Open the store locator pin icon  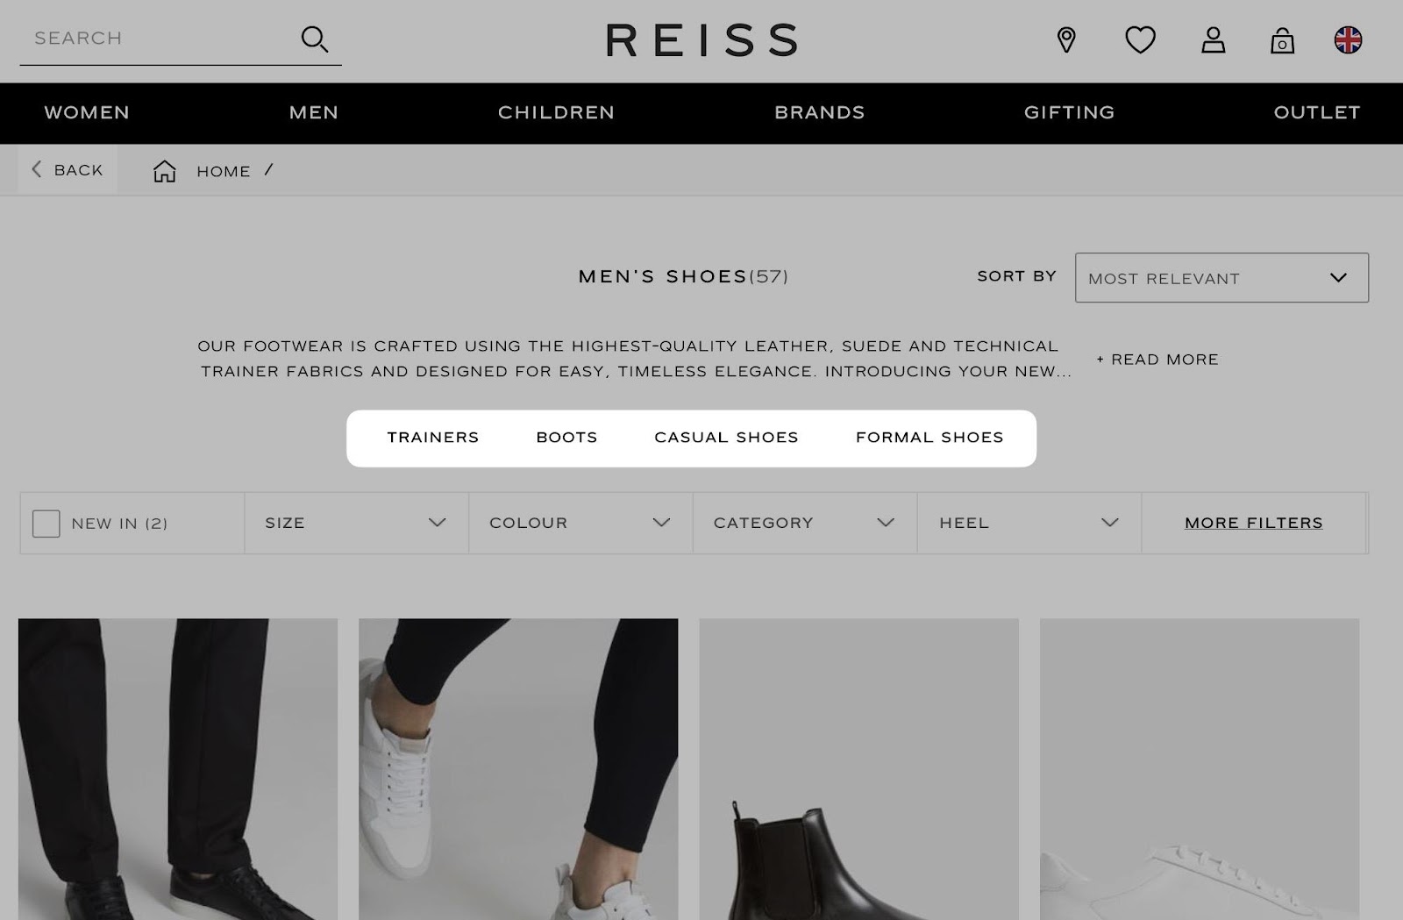1066,39
